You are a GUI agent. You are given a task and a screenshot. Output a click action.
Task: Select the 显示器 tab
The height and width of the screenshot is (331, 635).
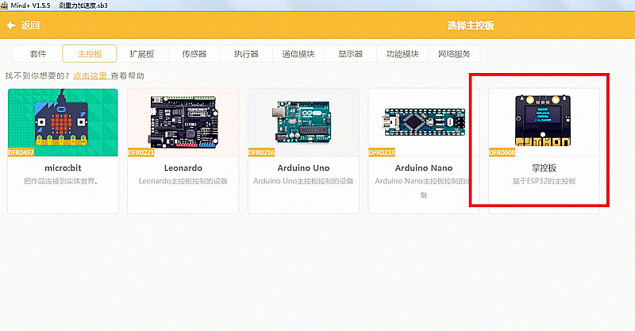click(350, 54)
